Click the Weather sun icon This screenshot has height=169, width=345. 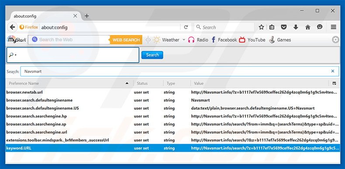click(157, 40)
